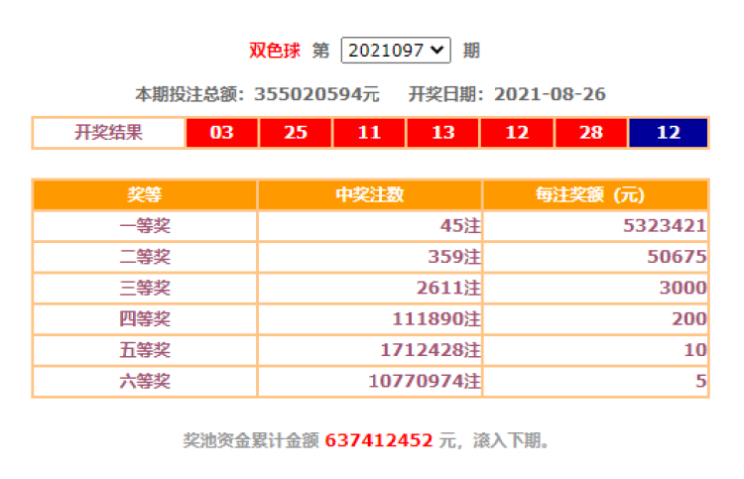Select the 六等奖 row label
The height and width of the screenshot is (479, 744).
click(145, 381)
